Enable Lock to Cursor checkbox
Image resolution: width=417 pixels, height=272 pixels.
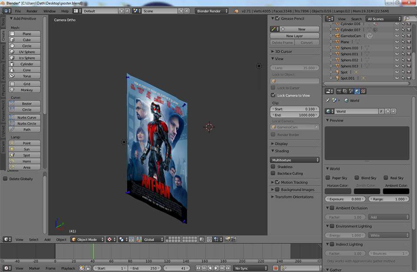[x=273, y=88]
